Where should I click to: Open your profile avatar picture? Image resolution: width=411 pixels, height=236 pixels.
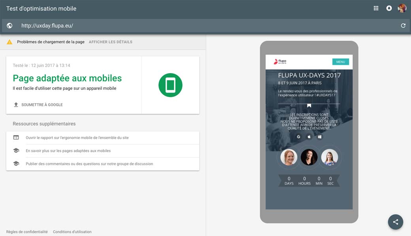402,8
